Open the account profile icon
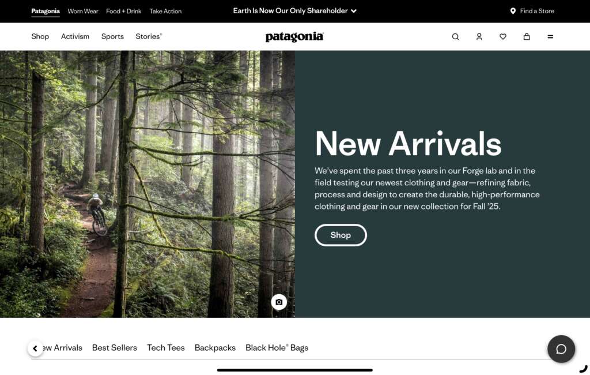The image size is (590, 375). click(x=479, y=36)
